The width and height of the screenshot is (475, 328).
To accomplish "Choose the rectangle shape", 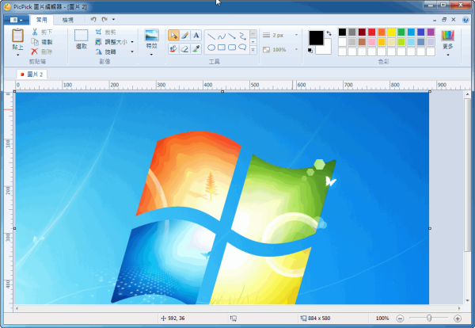I will [222, 48].
